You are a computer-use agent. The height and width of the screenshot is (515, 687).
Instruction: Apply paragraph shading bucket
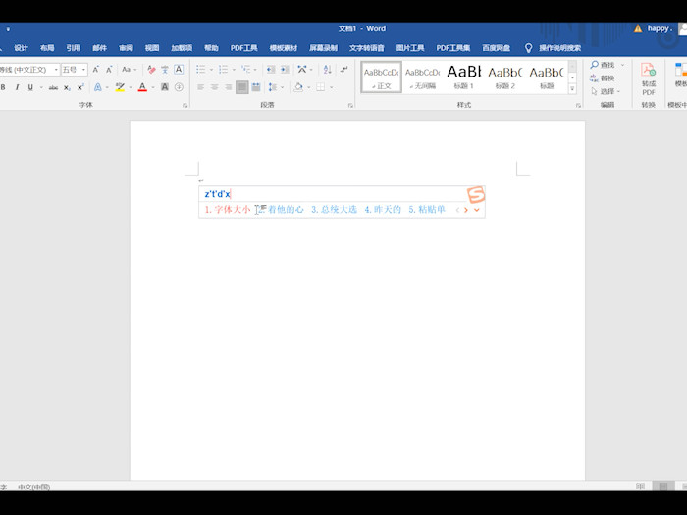click(x=298, y=87)
